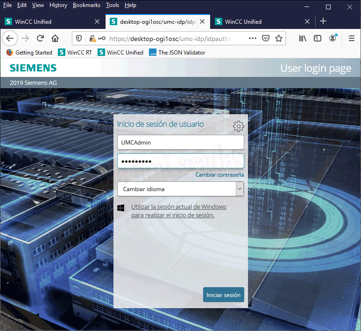Open Firefox account profile icon
361x331 pixels.
(x=333, y=38)
